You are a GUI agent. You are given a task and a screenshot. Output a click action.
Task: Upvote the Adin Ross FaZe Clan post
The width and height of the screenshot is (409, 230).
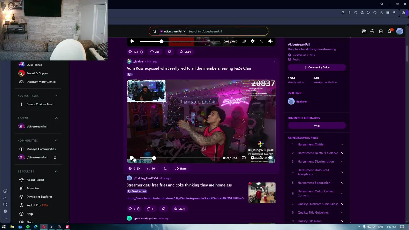click(x=130, y=168)
